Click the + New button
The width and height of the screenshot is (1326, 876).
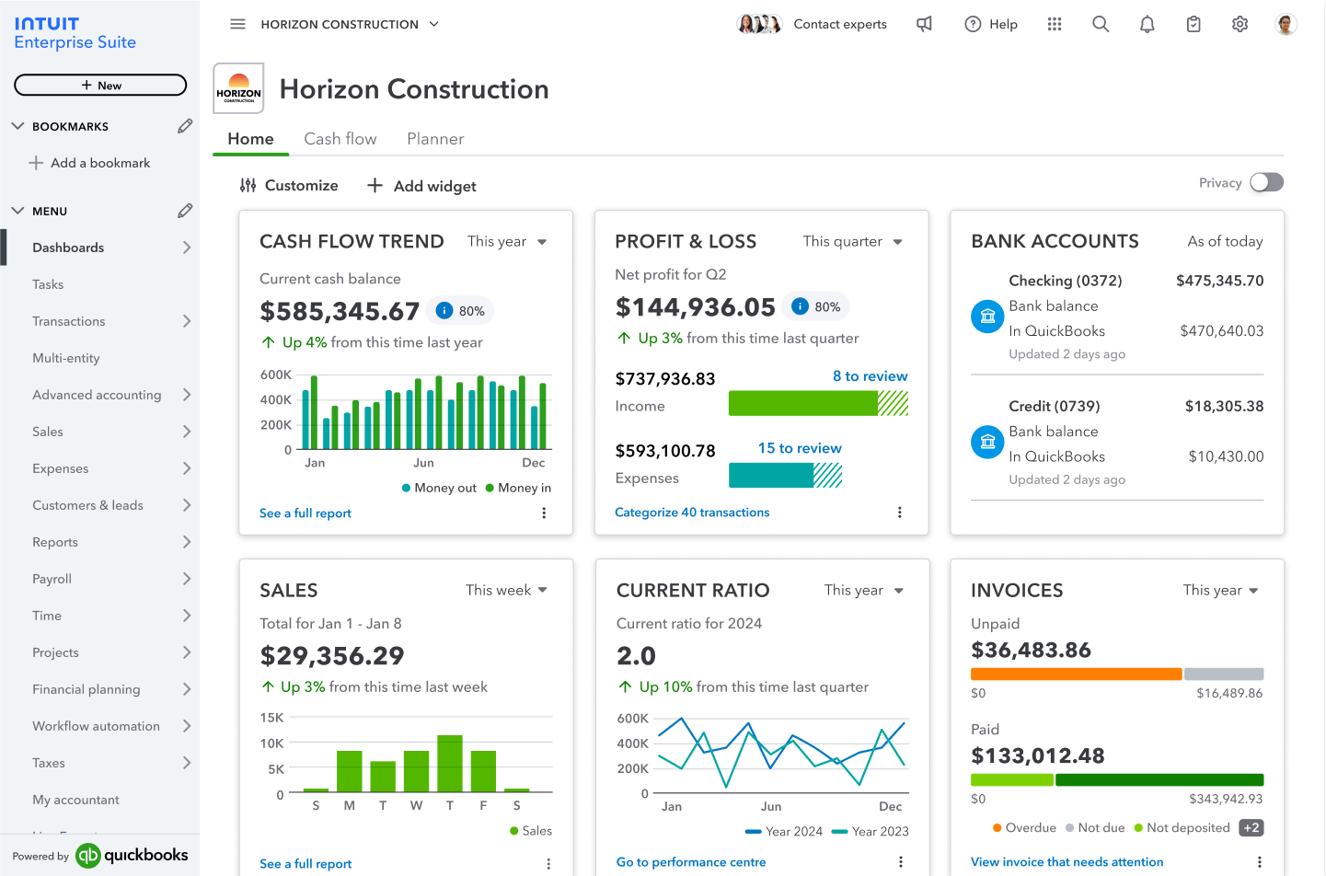99,85
